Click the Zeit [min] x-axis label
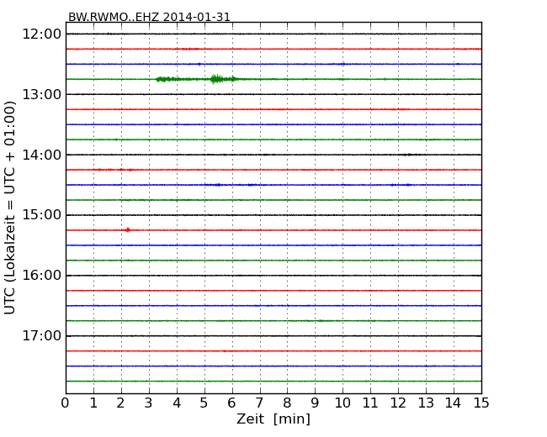547x437 pixels. click(273, 419)
